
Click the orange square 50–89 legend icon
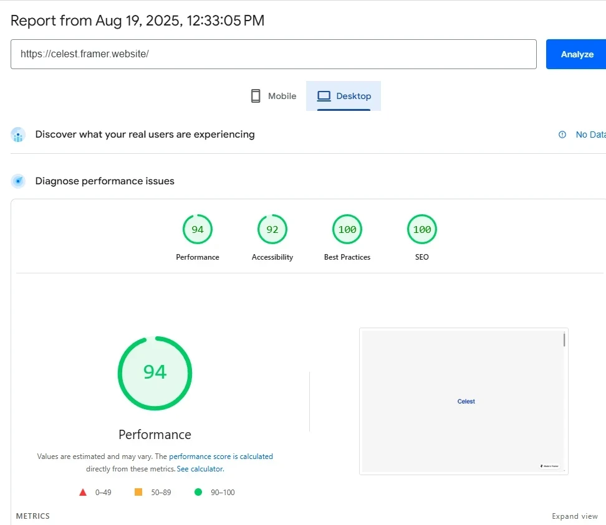pos(138,492)
